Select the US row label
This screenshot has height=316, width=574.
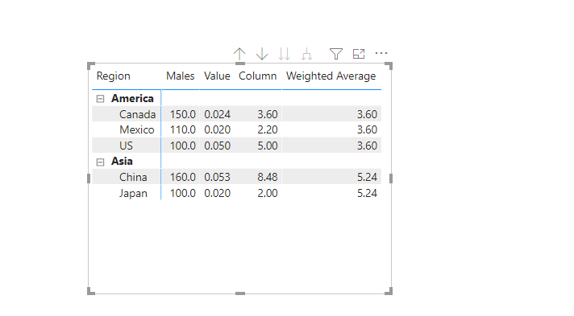[127, 146]
